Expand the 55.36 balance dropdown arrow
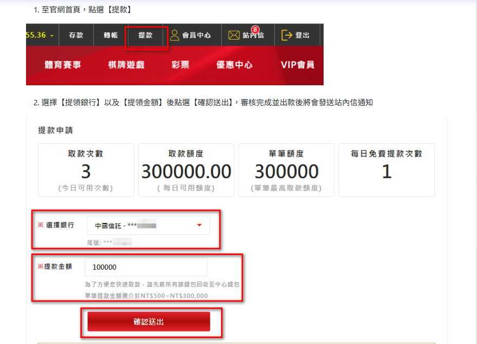Image resolution: width=477 pixels, height=344 pixels. [x=51, y=35]
